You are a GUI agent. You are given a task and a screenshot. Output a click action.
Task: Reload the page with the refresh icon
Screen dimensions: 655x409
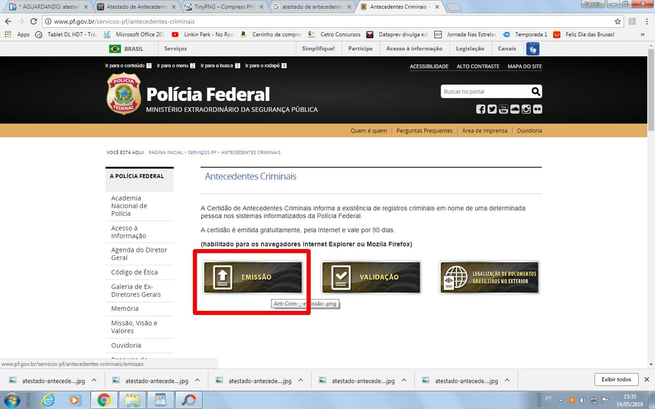point(33,21)
